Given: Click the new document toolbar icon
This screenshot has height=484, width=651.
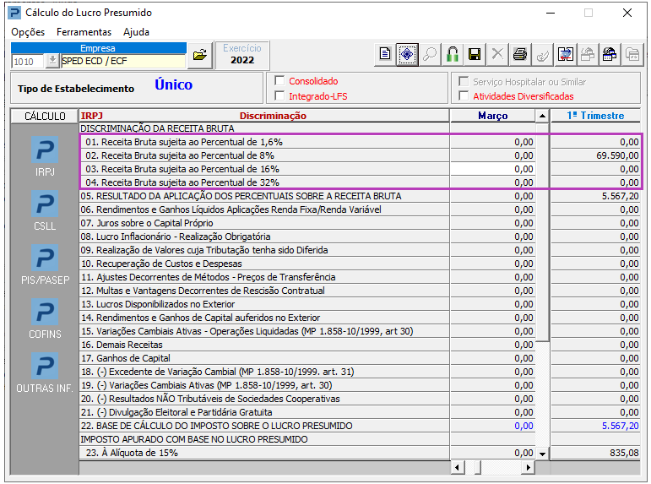Looking at the screenshot, I should (x=385, y=54).
